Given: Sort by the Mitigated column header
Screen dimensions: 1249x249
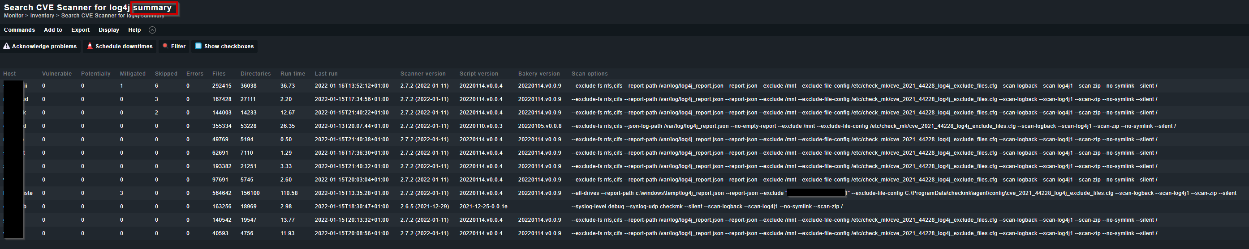Looking at the screenshot, I should tap(133, 74).
